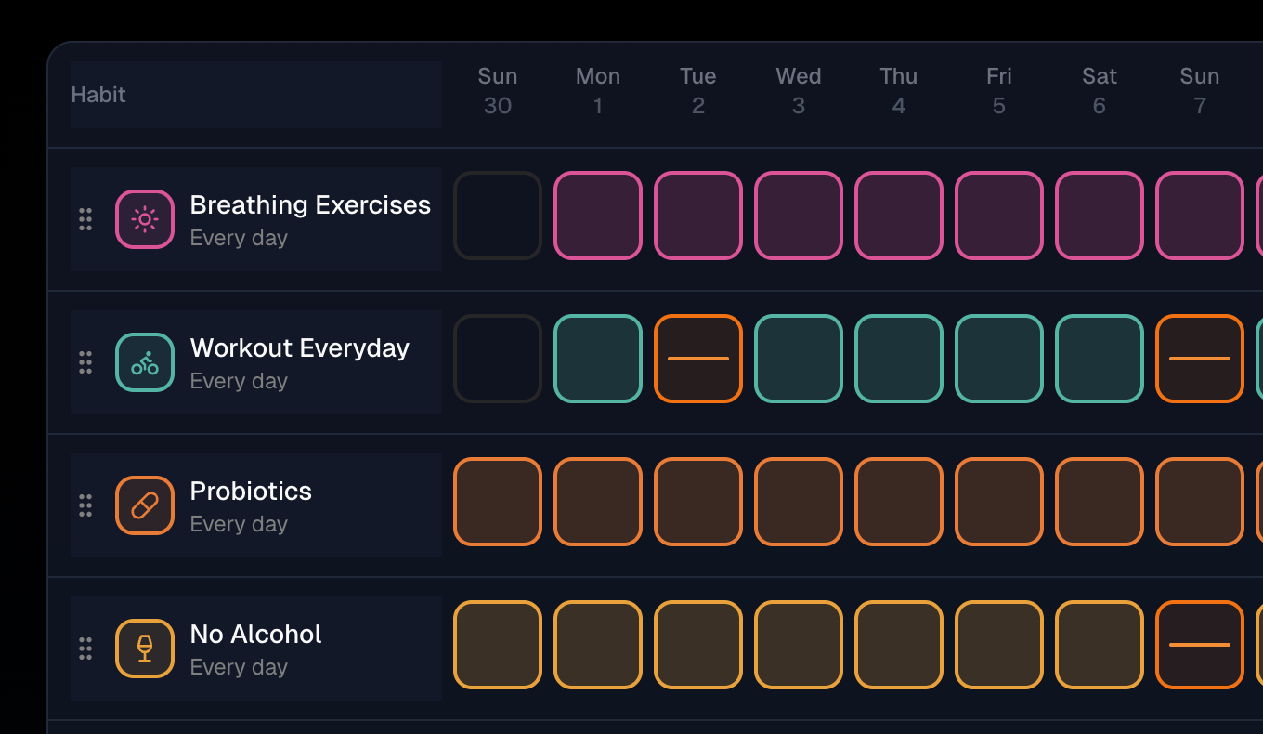Viewport: 1263px width, 734px height.
Task: Click the No Alcohol wine glass icon
Action: click(x=145, y=649)
